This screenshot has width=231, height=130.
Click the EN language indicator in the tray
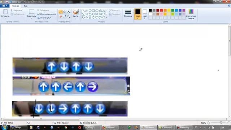[196, 127]
